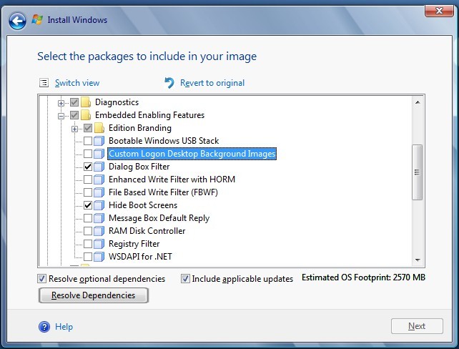Image resolution: width=459 pixels, height=349 pixels.
Task: Enable the RAM Disk Controller checkbox
Action: pos(88,231)
